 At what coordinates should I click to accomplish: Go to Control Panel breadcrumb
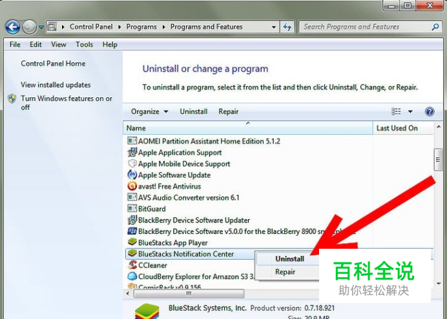pyautogui.click(x=91, y=26)
